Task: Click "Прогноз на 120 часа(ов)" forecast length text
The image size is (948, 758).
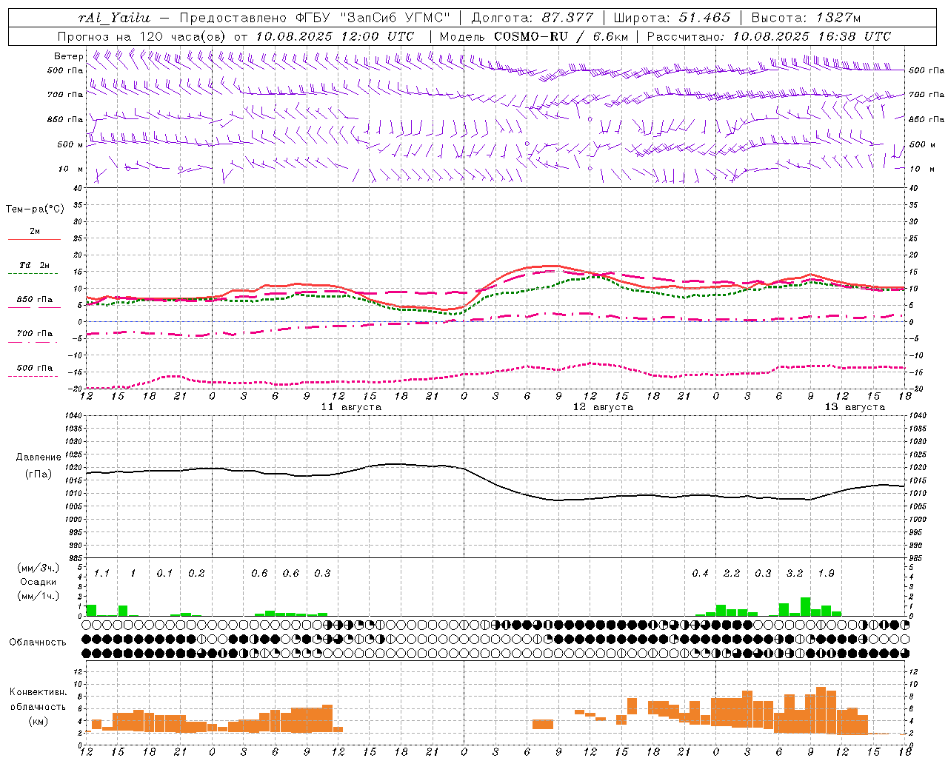Action: (x=143, y=36)
